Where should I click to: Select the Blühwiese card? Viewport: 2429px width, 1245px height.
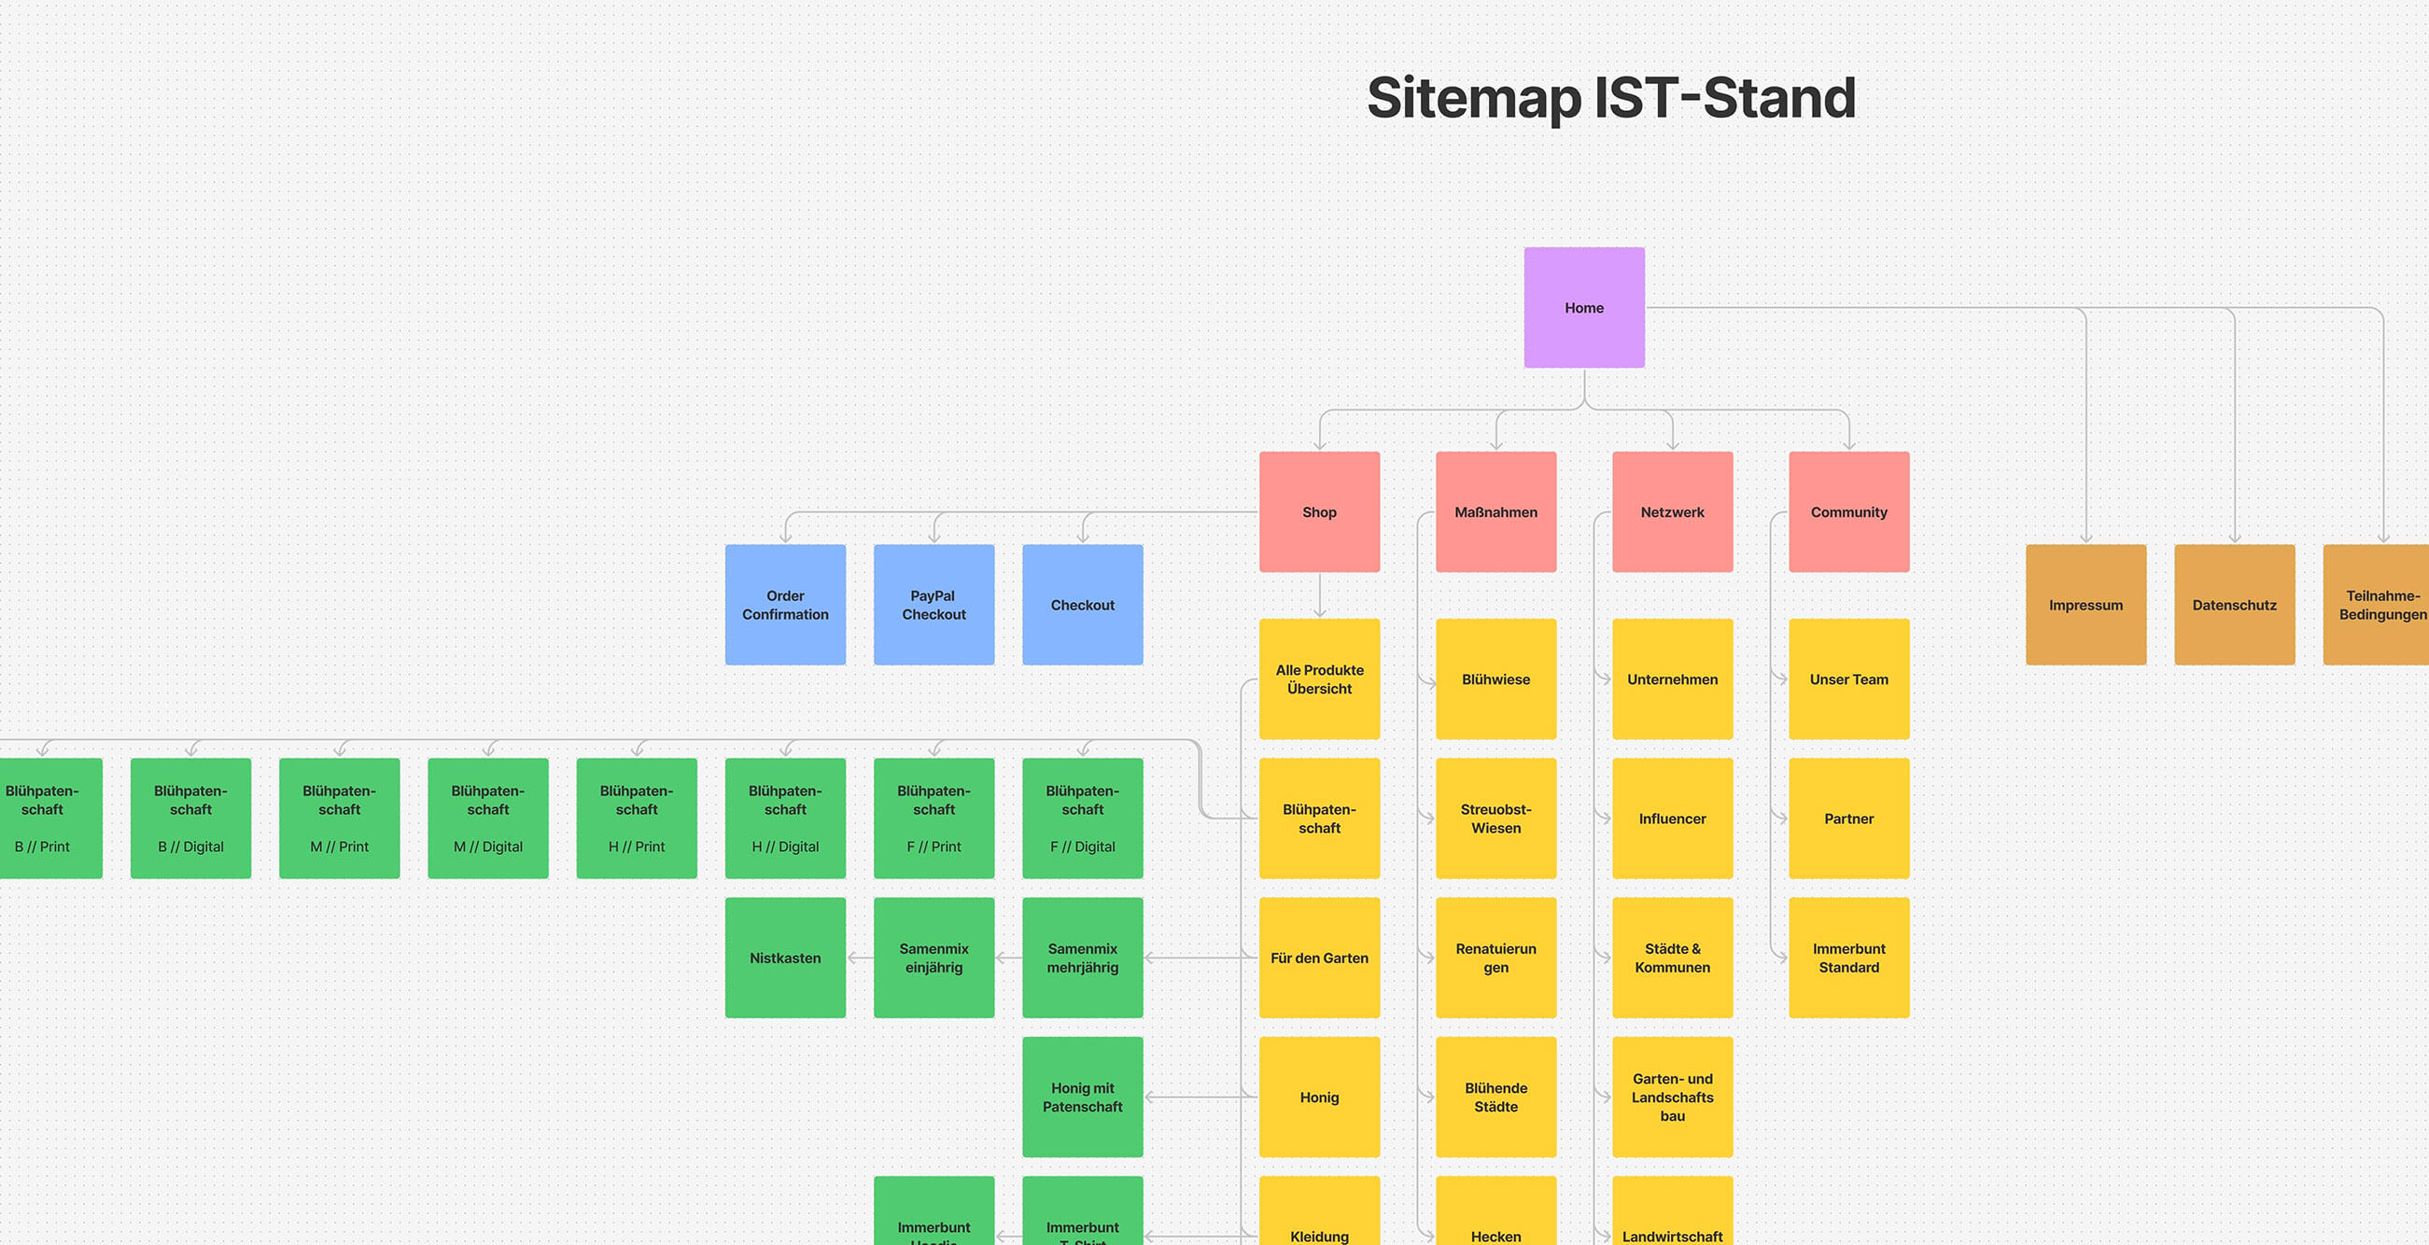pos(1495,678)
